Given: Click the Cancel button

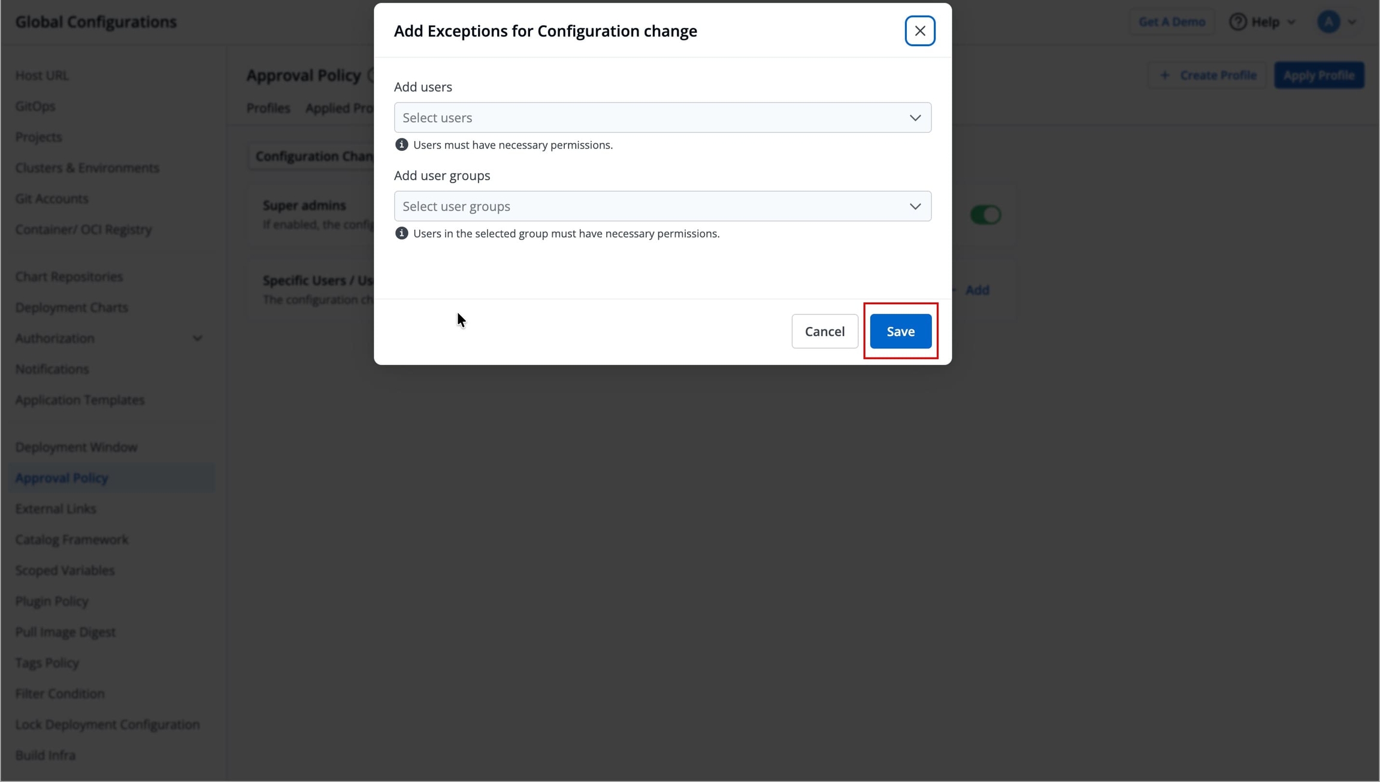Looking at the screenshot, I should 824,331.
